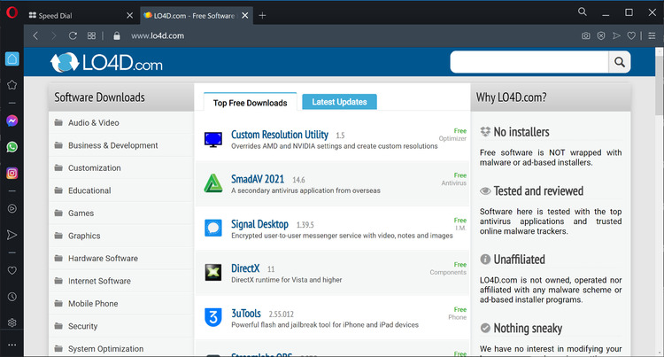Click the DirectX app icon
664x357 pixels.
(x=213, y=272)
